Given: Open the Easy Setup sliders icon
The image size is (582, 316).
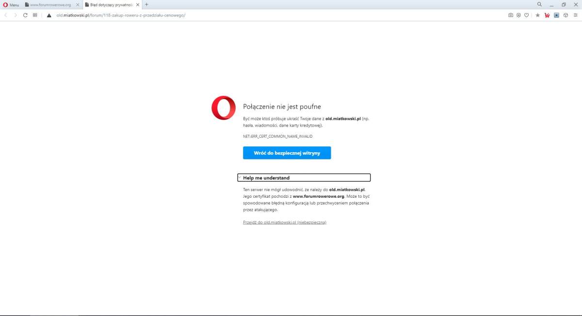Looking at the screenshot, I should (575, 15).
